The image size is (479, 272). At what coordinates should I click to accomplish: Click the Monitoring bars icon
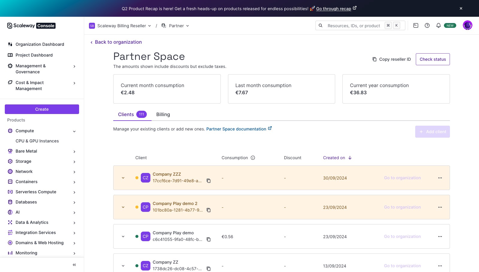[10, 253]
